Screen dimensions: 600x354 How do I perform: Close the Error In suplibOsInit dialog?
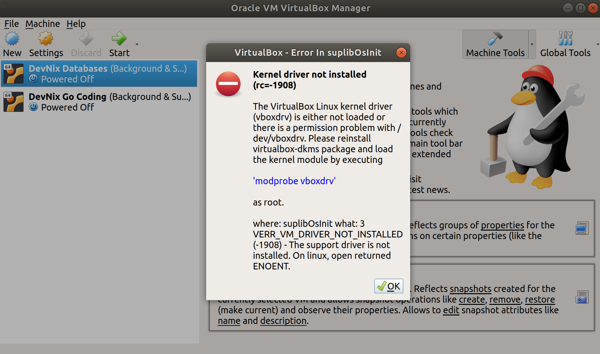(401, 53)
